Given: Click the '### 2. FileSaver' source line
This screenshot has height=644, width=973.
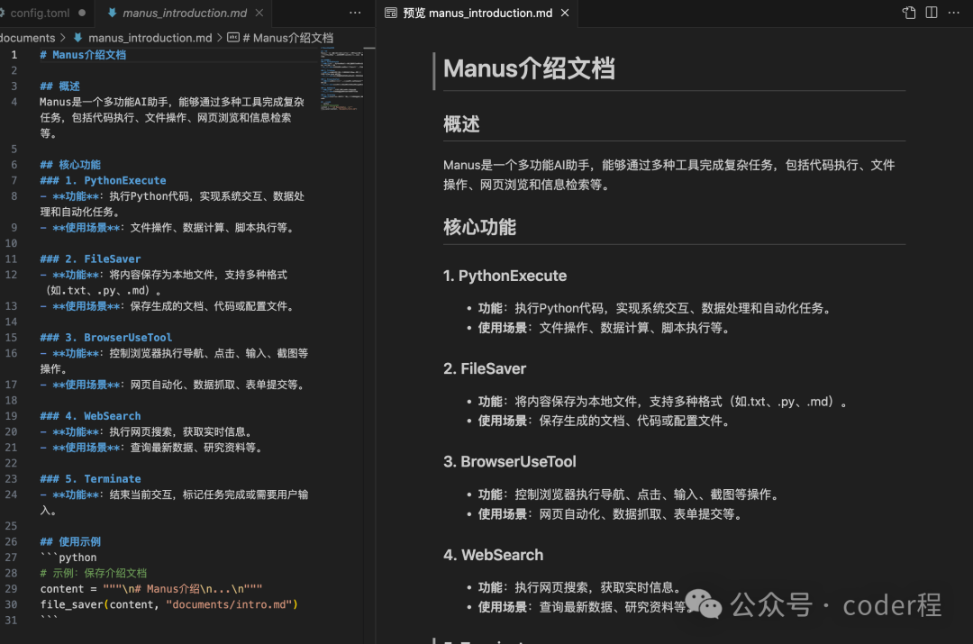Looking at the screenshot, I should click(x=91, y=259).
